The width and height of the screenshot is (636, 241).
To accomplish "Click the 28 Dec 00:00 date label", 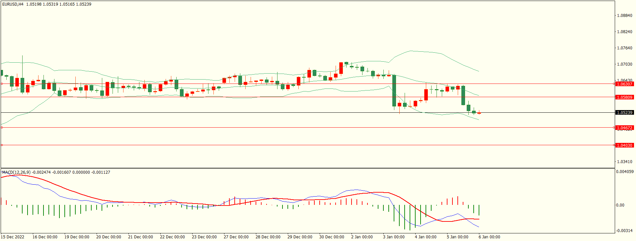I will [268, 237].
